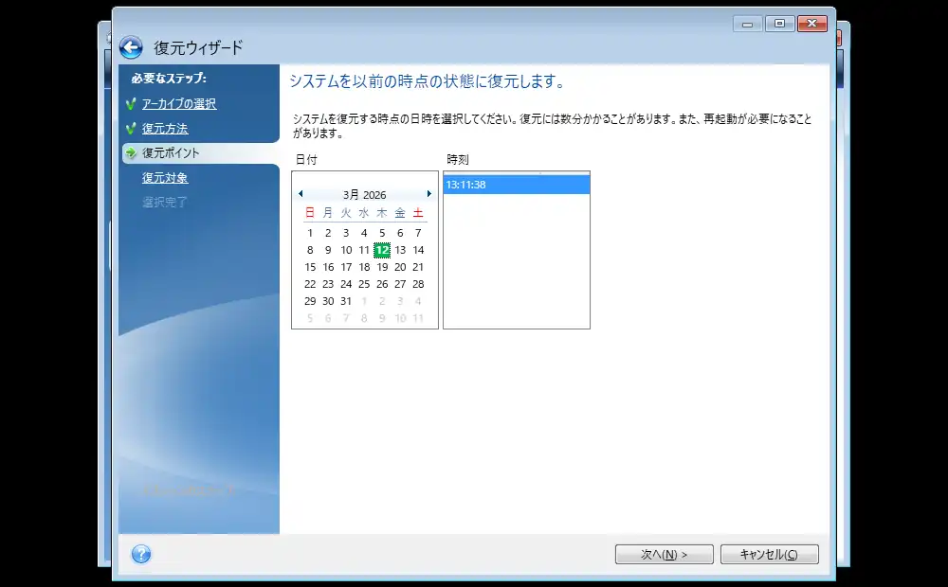Select March 1 in the calendar
This screenshot has width=948, height=587.
[310, 233]
